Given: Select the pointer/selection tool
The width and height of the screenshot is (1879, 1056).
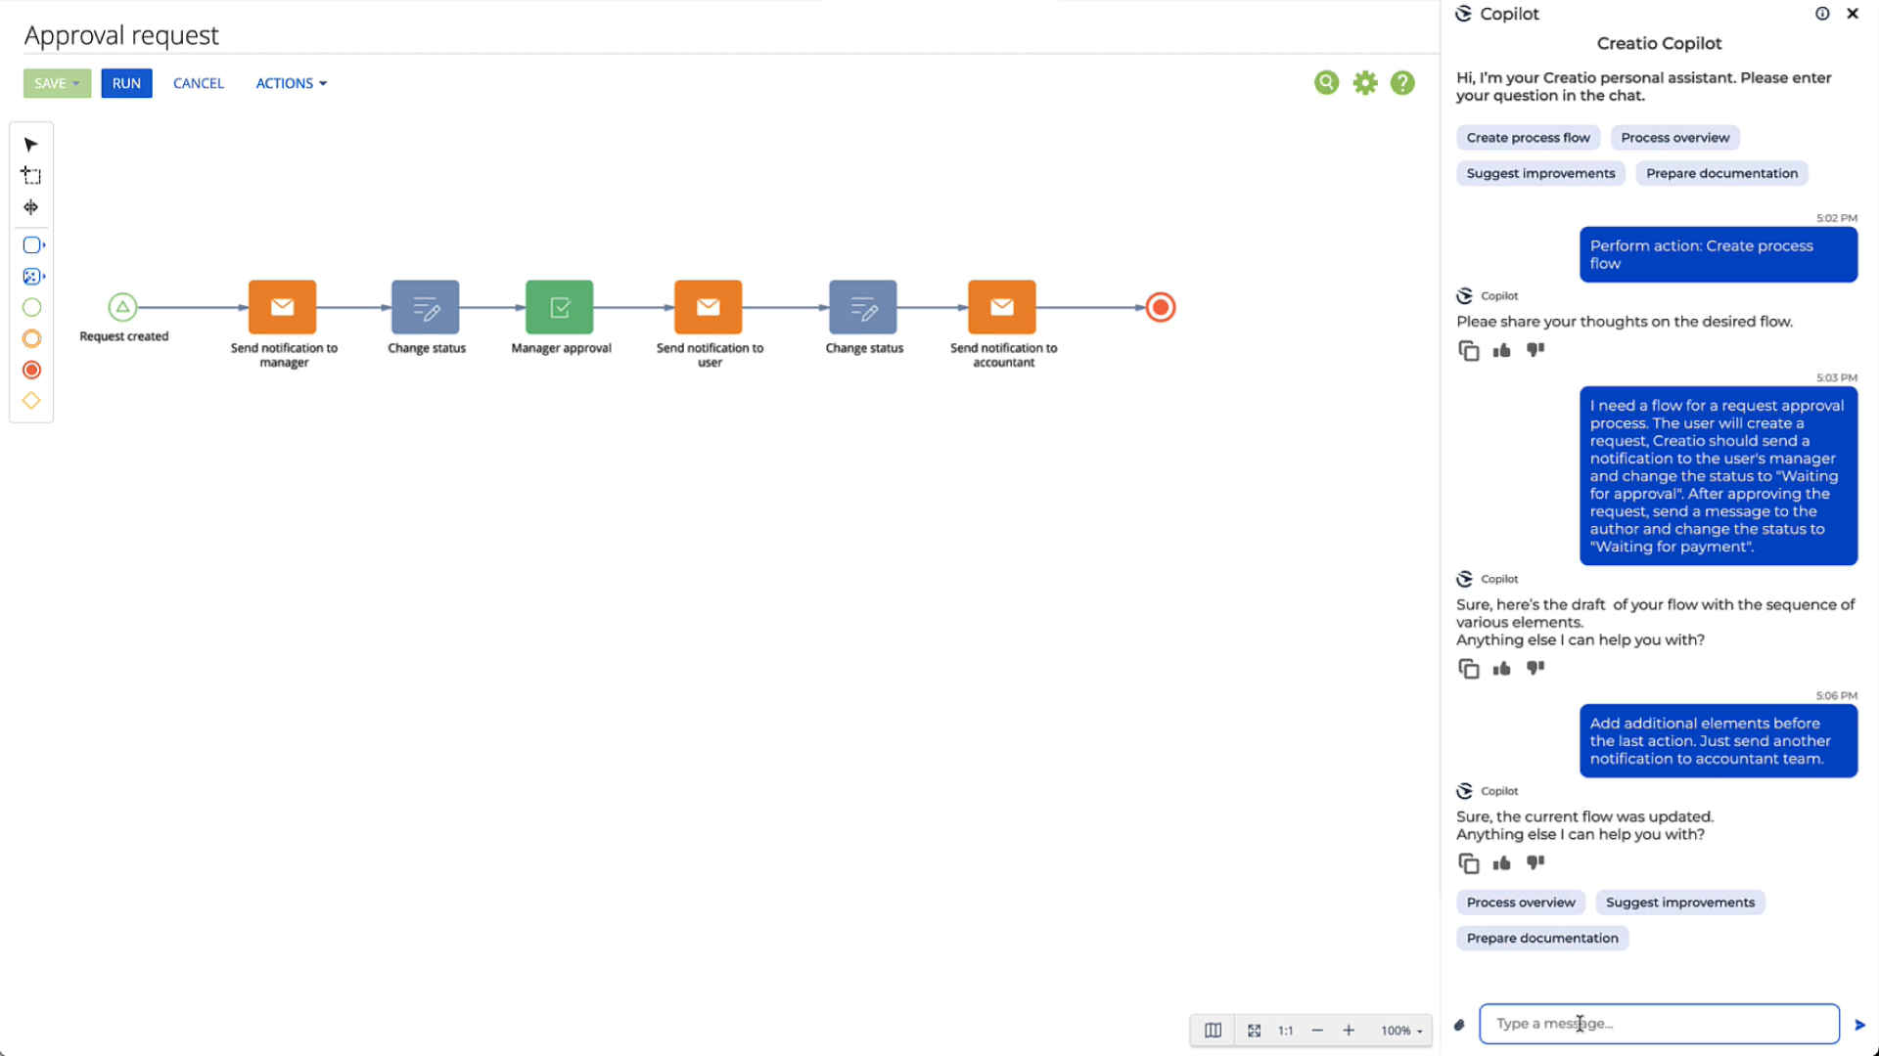Looking at the screenshot, I should [x=31, y=143].
